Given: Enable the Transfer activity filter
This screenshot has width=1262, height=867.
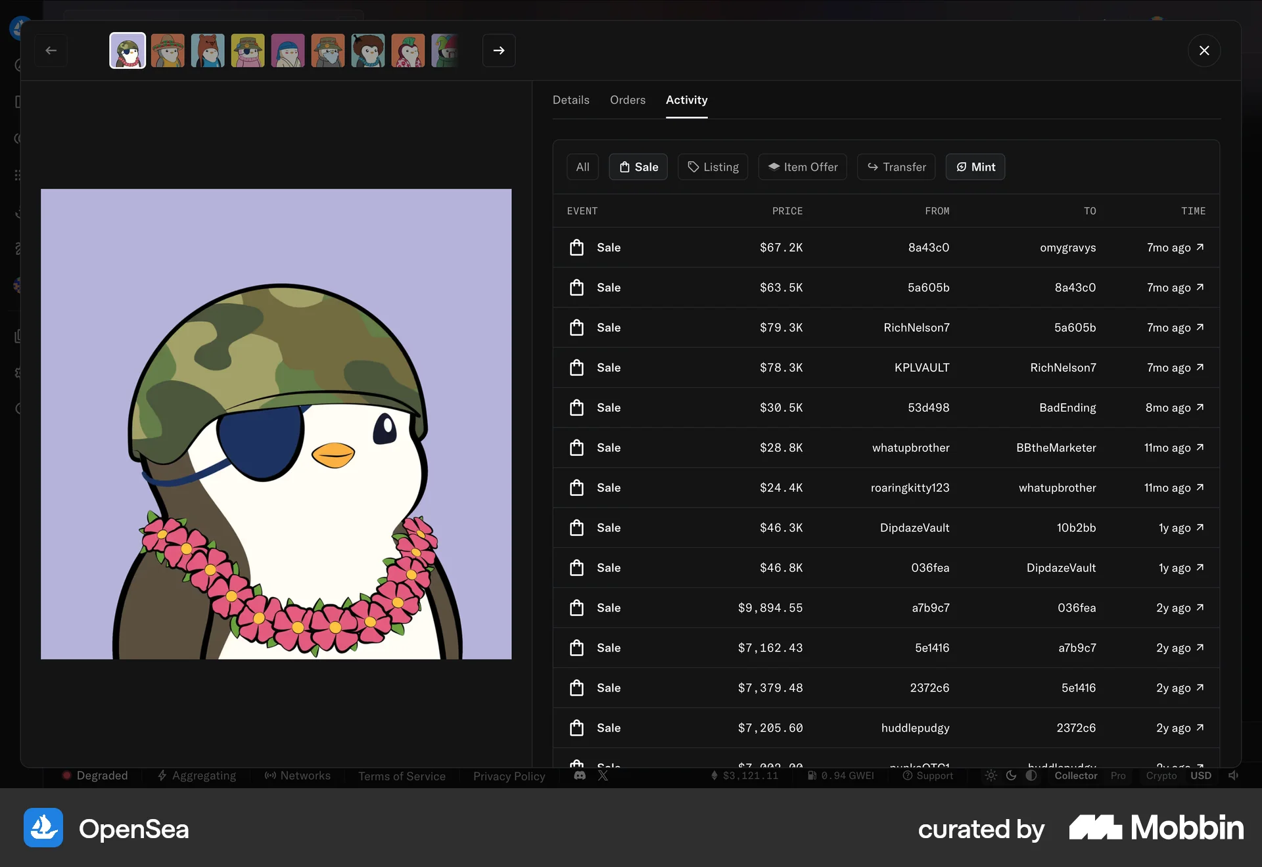Looking at the screenshot, I should [x=896, y=167].
